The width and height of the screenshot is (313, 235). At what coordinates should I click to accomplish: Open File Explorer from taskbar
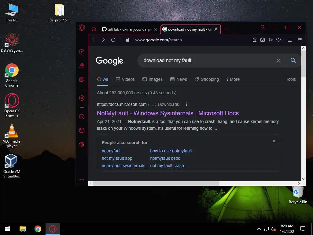(23, 229)
